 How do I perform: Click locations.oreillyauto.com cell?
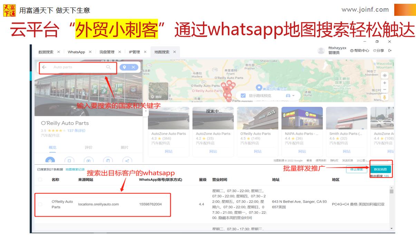[98, 204]
